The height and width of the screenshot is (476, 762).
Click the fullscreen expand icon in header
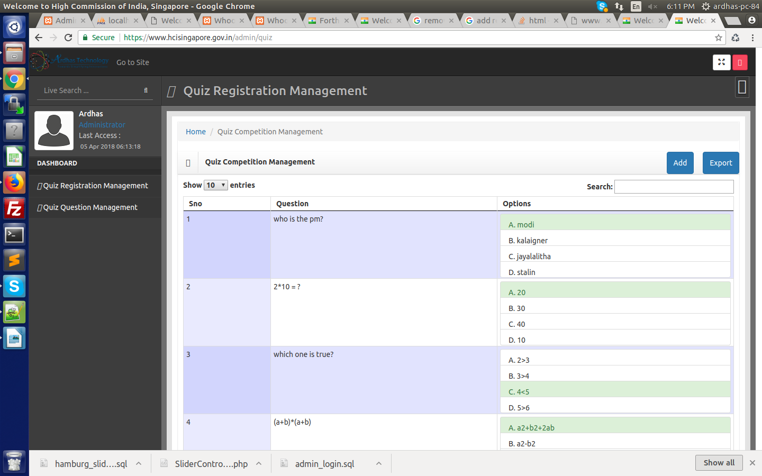(721, 62)
